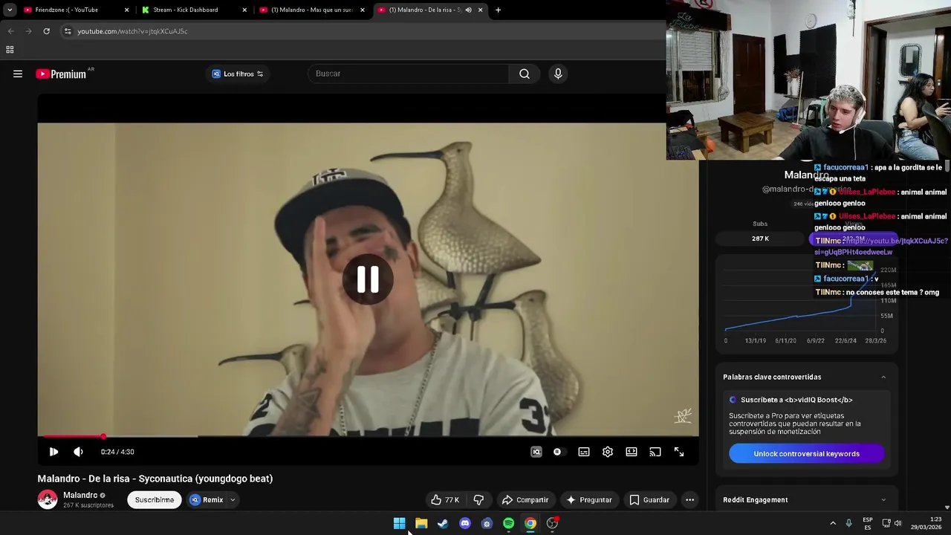Start voice search with the microphone
The width and height of the screenshot is (951, 535).
[x=558, y=74]
